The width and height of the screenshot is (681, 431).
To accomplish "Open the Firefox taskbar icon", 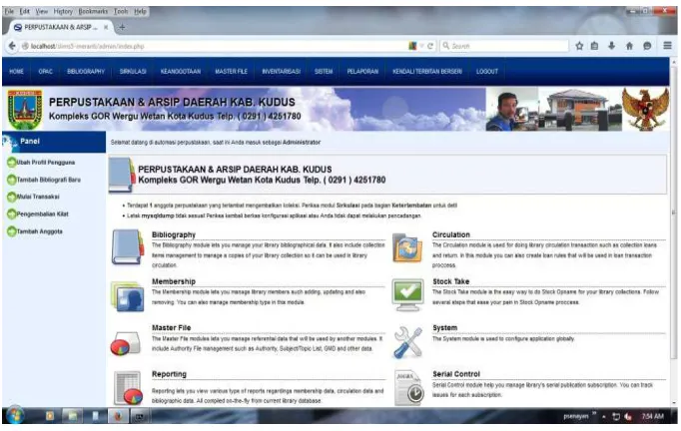I will (x=117, y=416).
